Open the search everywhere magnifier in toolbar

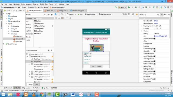click(168, 7)
